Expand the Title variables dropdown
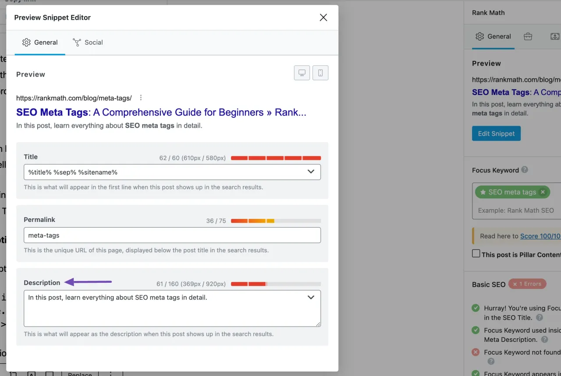 coord(311,172)
